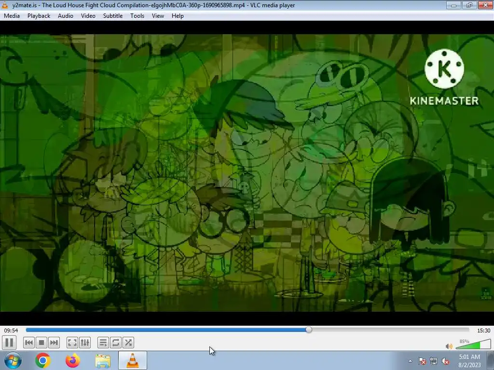494x370 pixels.
Task: Adjust the volume slider at 85%
Action: (473, 345)
